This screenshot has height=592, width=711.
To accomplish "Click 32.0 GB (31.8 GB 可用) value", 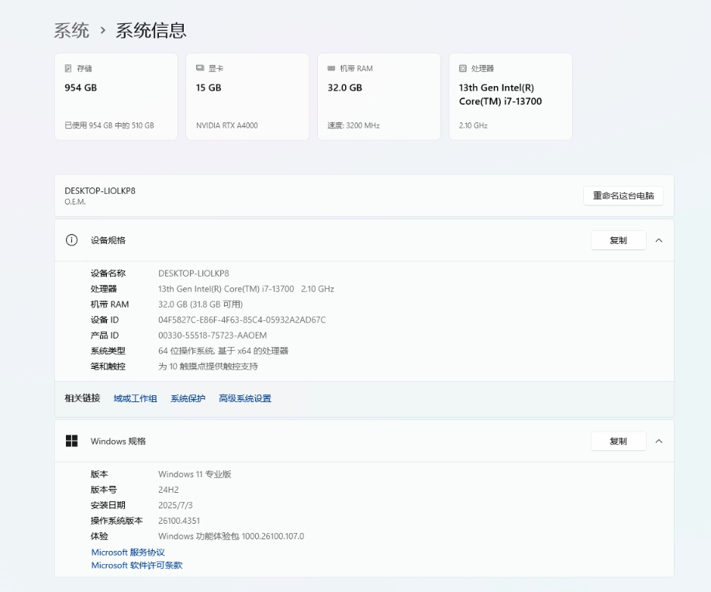I will tap(200, 305).
